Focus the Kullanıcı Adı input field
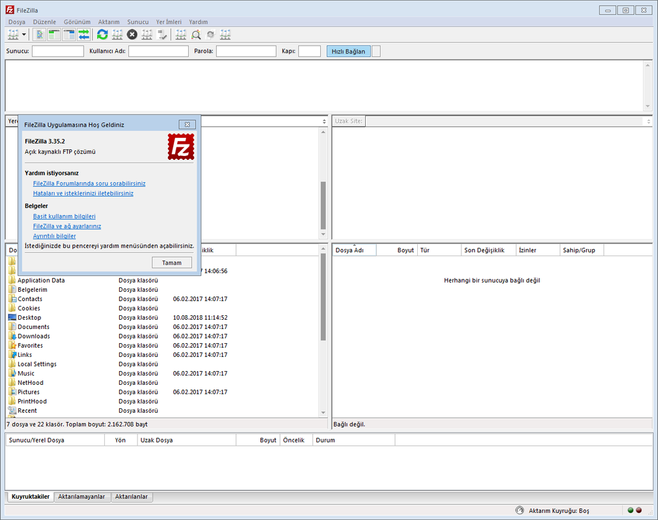The width and height of the screenshot is (658, 520). point(158,51)
